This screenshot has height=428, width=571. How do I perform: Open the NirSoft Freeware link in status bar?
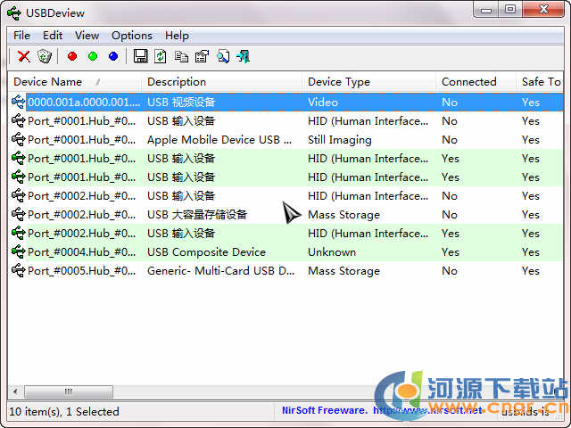(x=382, y=410)
